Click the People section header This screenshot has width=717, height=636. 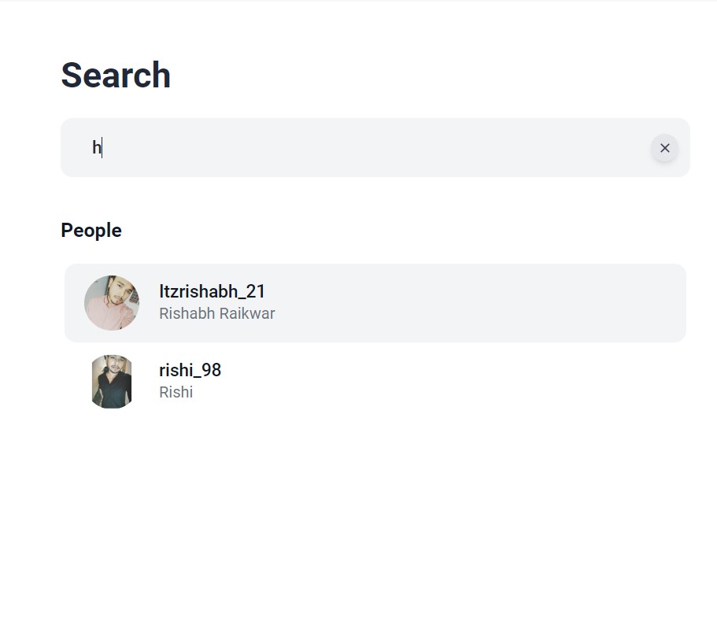[x=91, y=231]
